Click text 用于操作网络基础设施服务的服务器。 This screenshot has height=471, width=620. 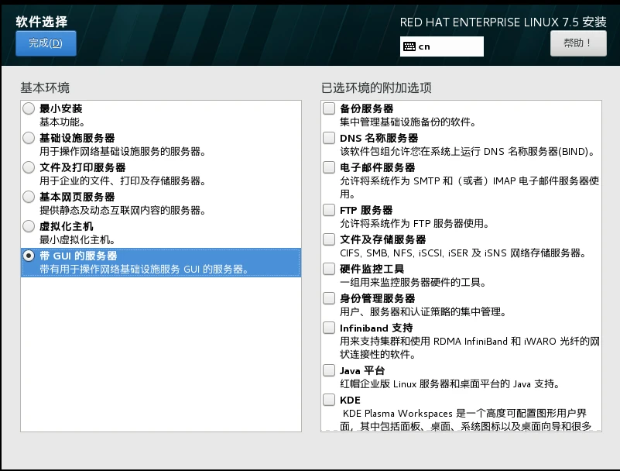122,151
